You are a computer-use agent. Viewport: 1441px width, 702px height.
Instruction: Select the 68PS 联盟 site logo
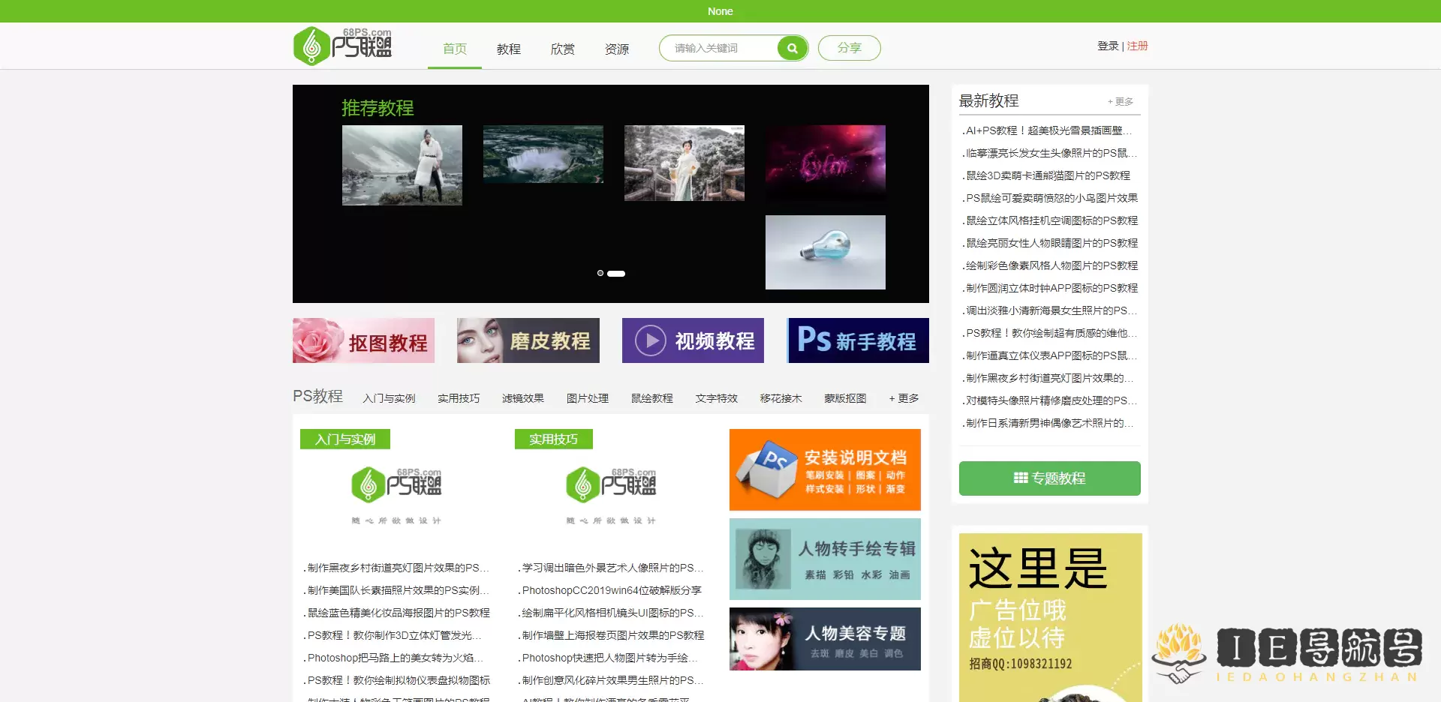tap(342, 45)
